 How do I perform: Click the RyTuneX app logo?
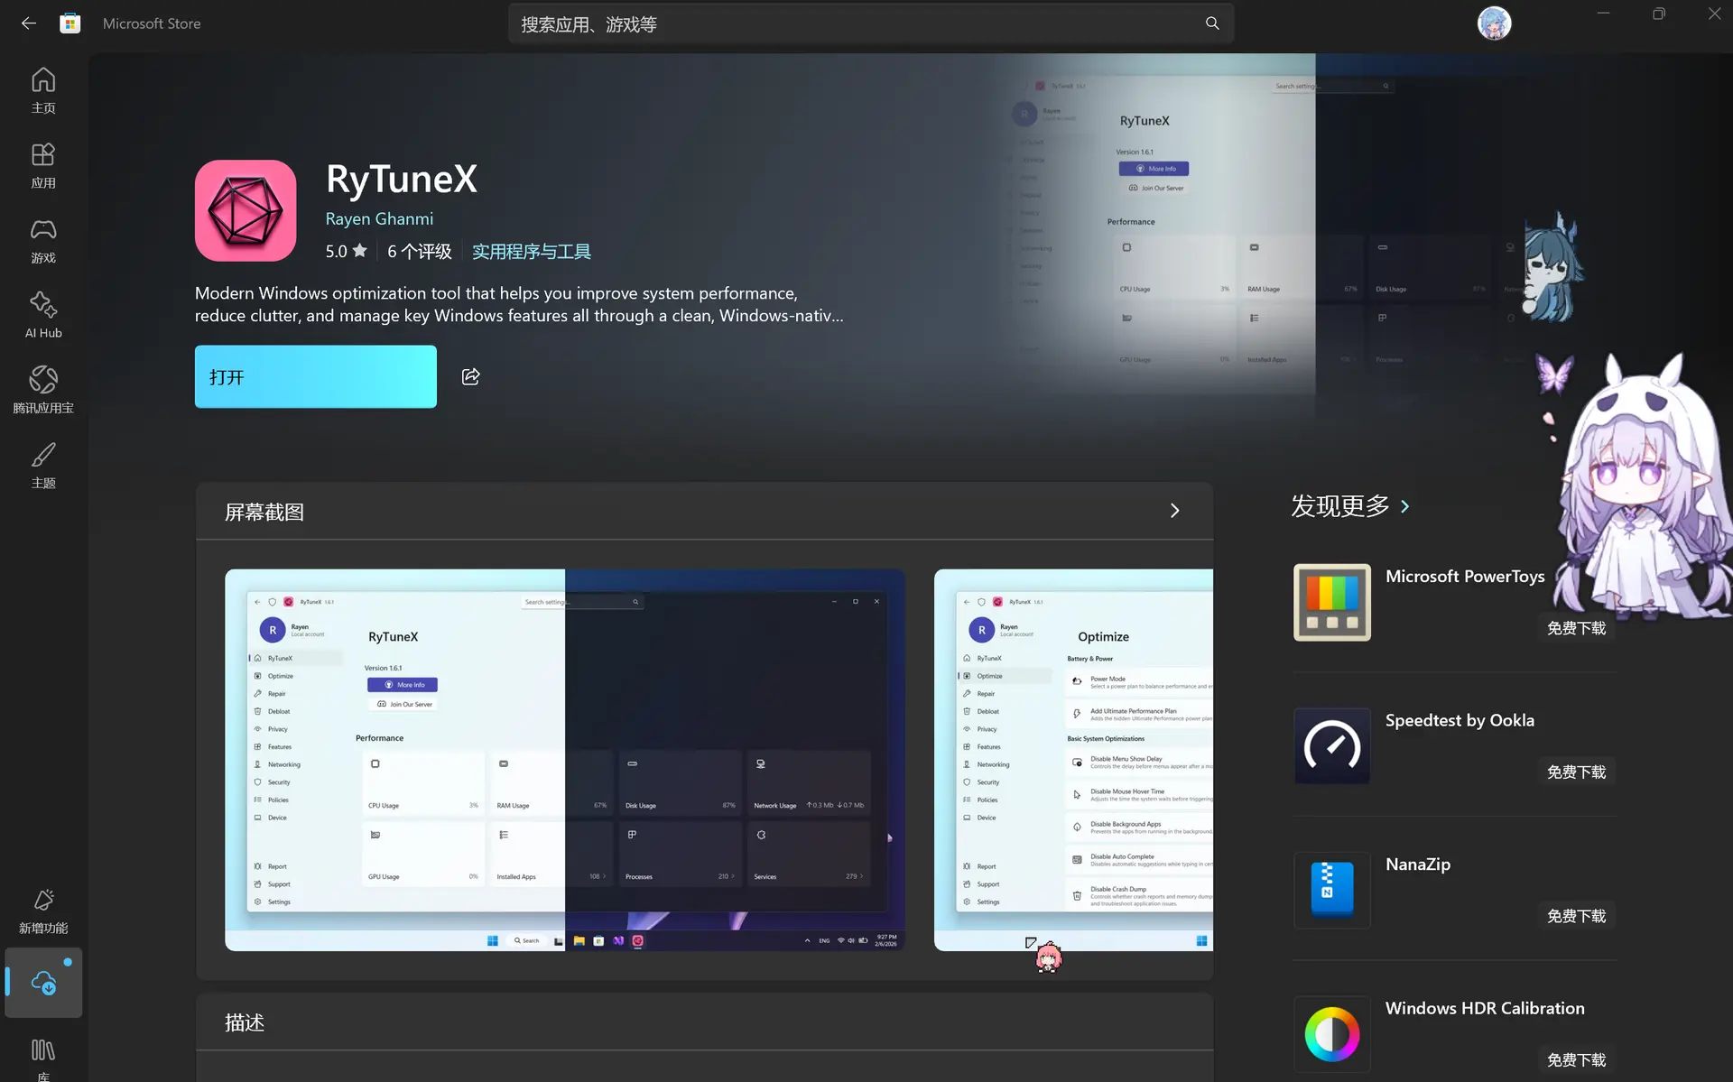(246, 211)
